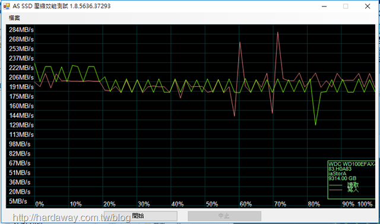The height and width of the screenshot is (224, 380).
Task: Click the 80% x-axis label
Action: point(314,204)
